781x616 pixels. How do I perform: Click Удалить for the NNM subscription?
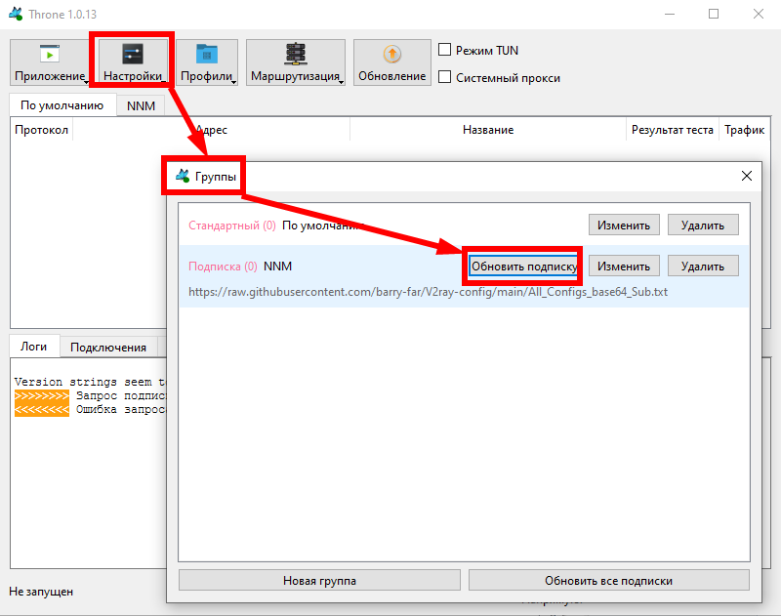pos(703,266)
